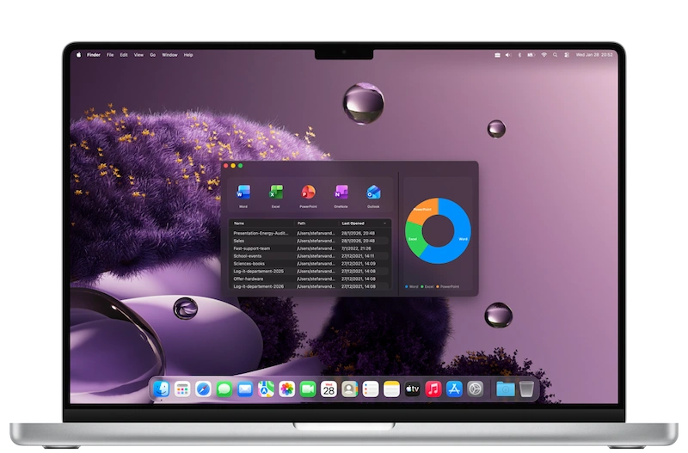688x453 pixels.
Task: Launch the OneNote app icon
Action: [x=341, y=192]
